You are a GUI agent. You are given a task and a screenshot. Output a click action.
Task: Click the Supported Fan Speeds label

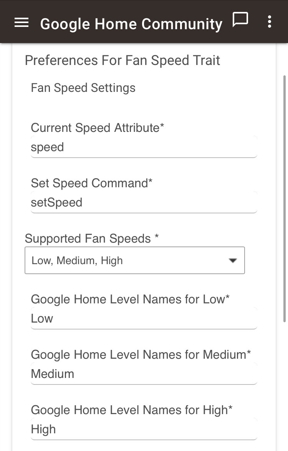(x=91, y=238)
